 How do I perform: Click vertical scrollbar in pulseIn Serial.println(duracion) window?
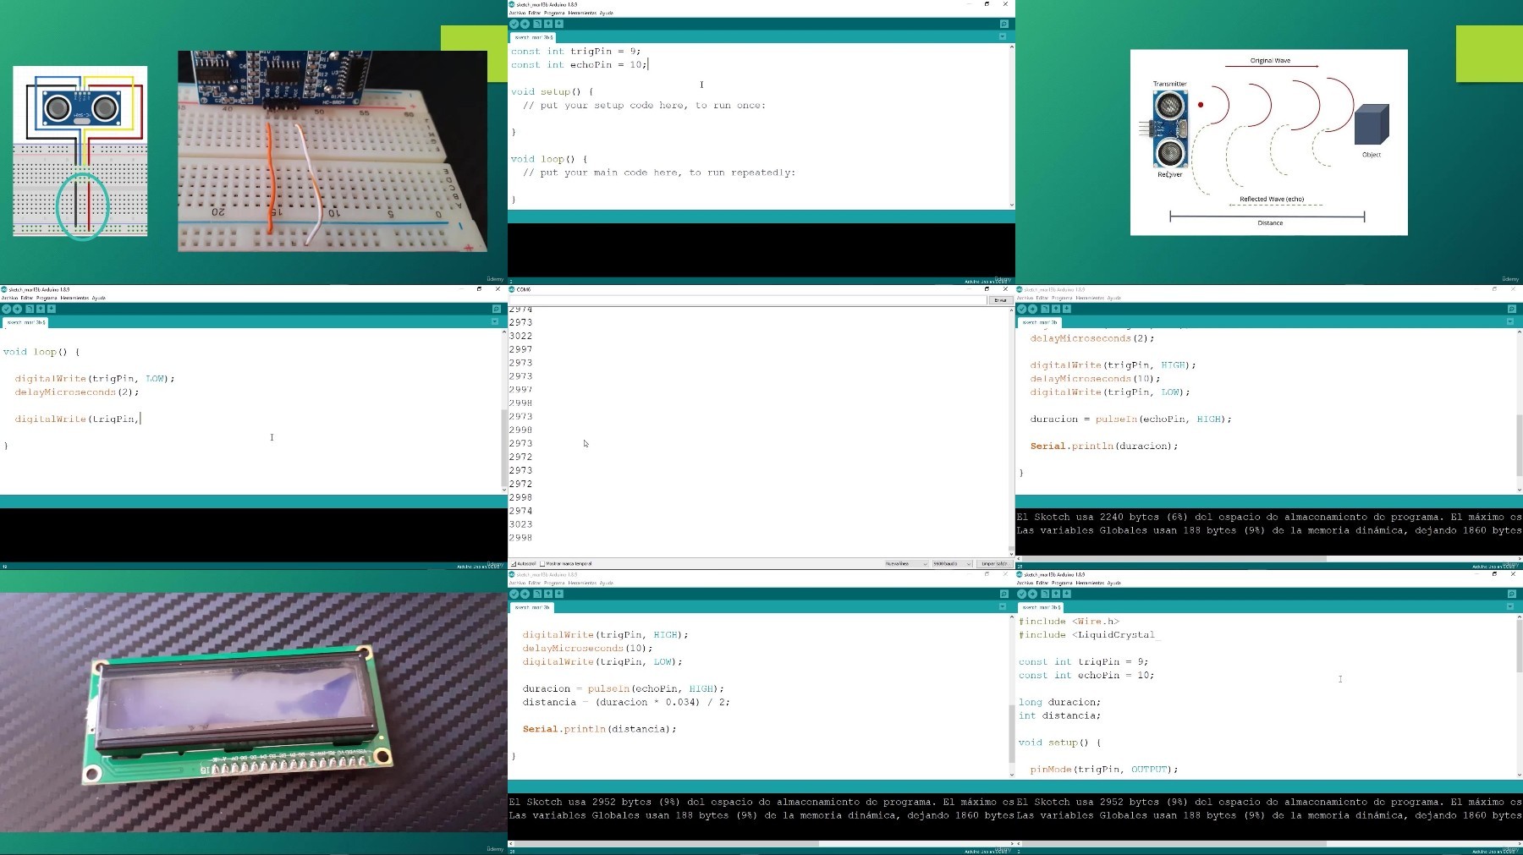point(1519,409)
